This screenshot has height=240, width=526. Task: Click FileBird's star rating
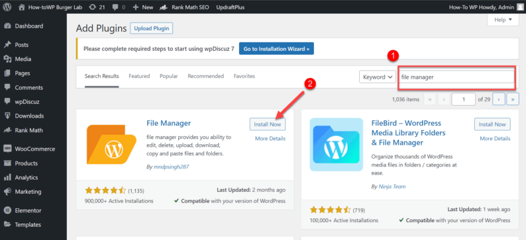click(331, 210)
